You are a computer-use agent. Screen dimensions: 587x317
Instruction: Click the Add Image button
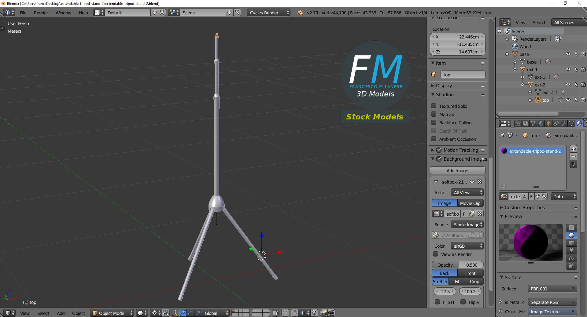coord(457,170)
